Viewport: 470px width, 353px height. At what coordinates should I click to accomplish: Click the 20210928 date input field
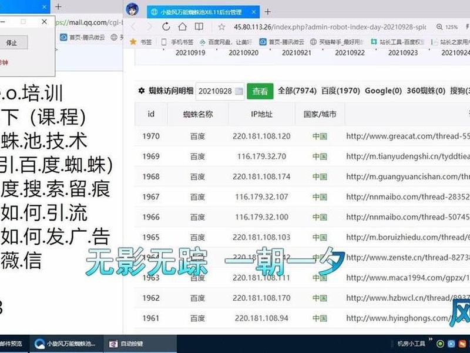pyautogui.click(x=220, y=91)
